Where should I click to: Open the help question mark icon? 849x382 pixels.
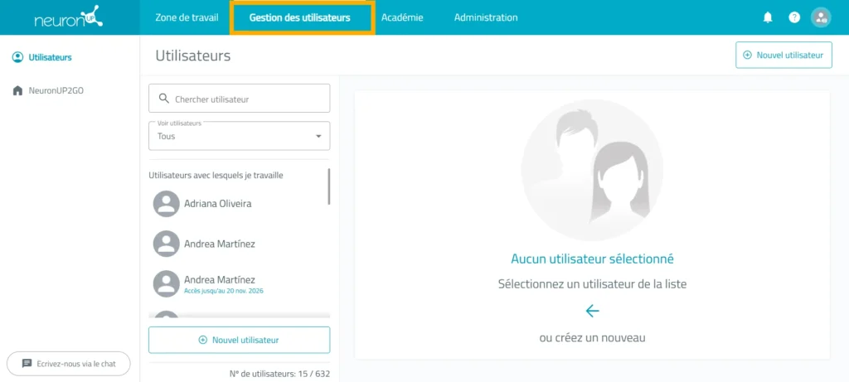coord(794,17)
